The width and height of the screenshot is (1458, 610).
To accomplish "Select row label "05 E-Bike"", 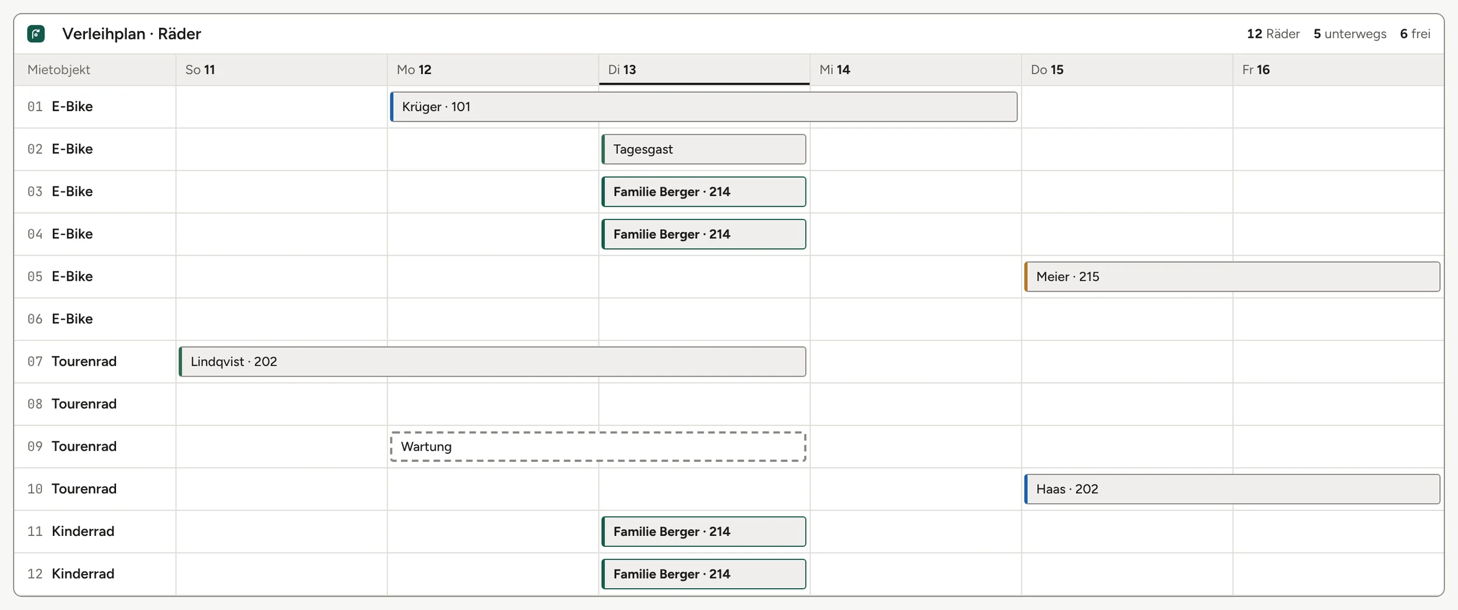I will coord(60,277).
